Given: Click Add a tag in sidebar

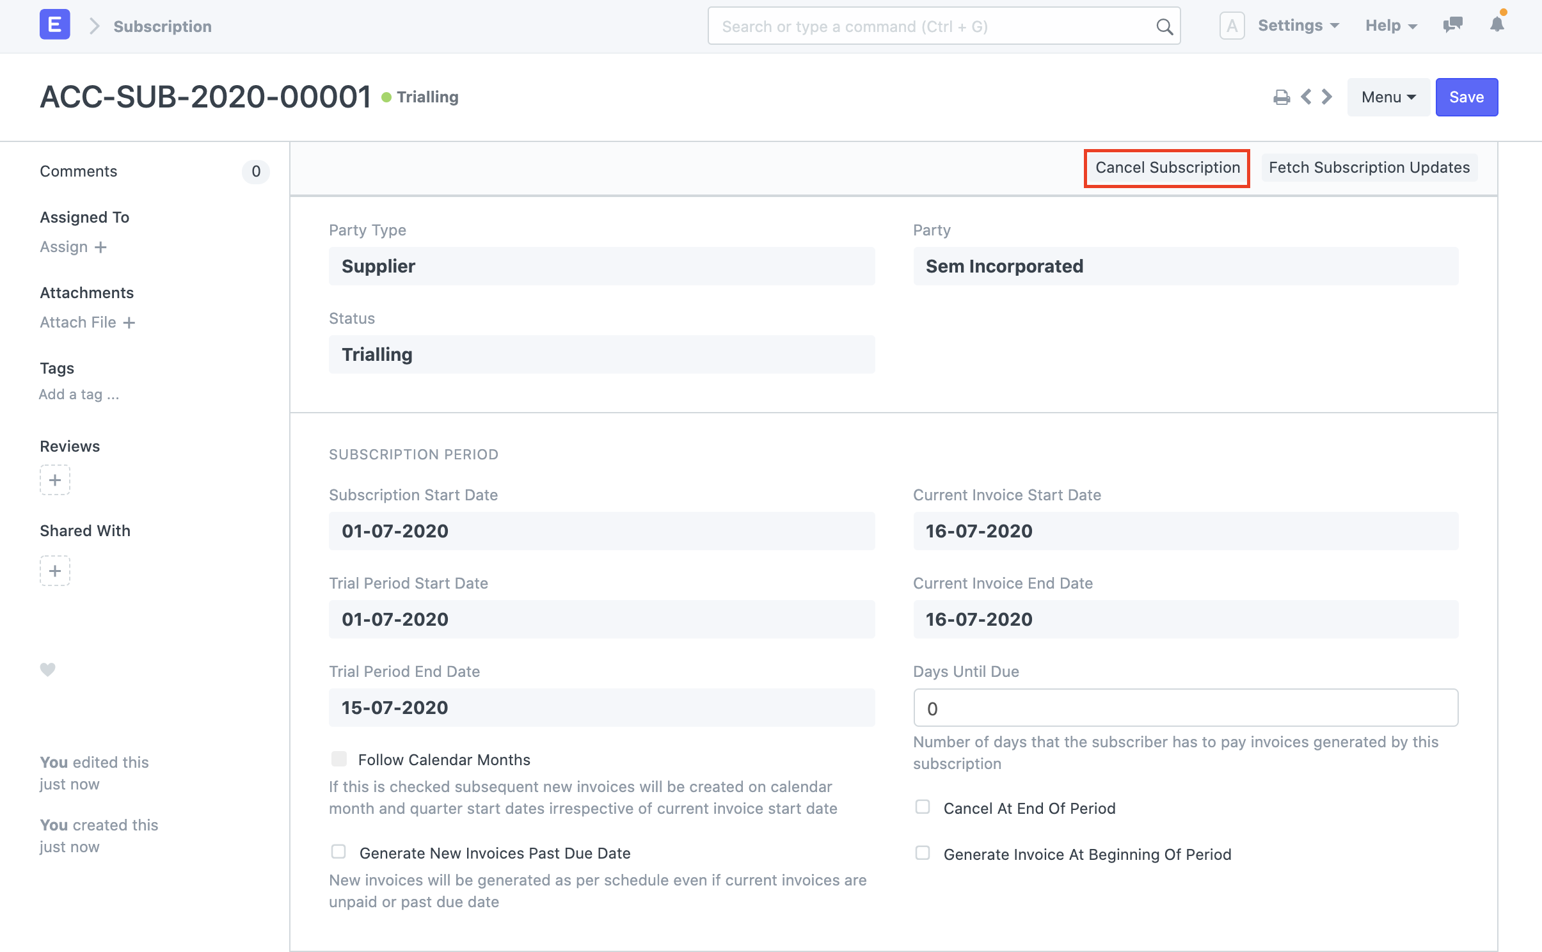Looking at the screenshot, I should pos(78,393).
